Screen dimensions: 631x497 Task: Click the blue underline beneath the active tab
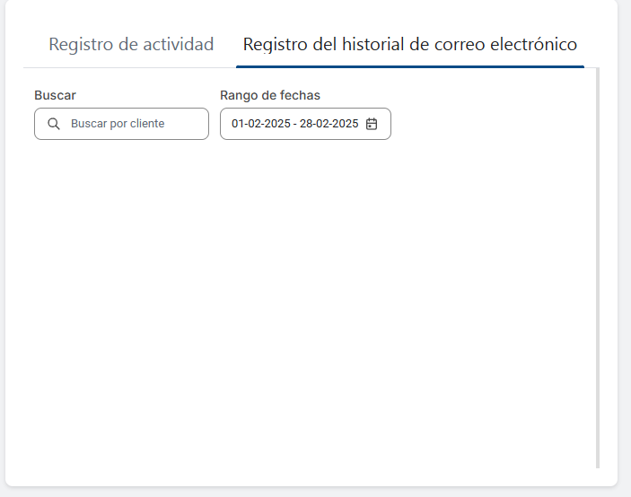coord(409,66)
